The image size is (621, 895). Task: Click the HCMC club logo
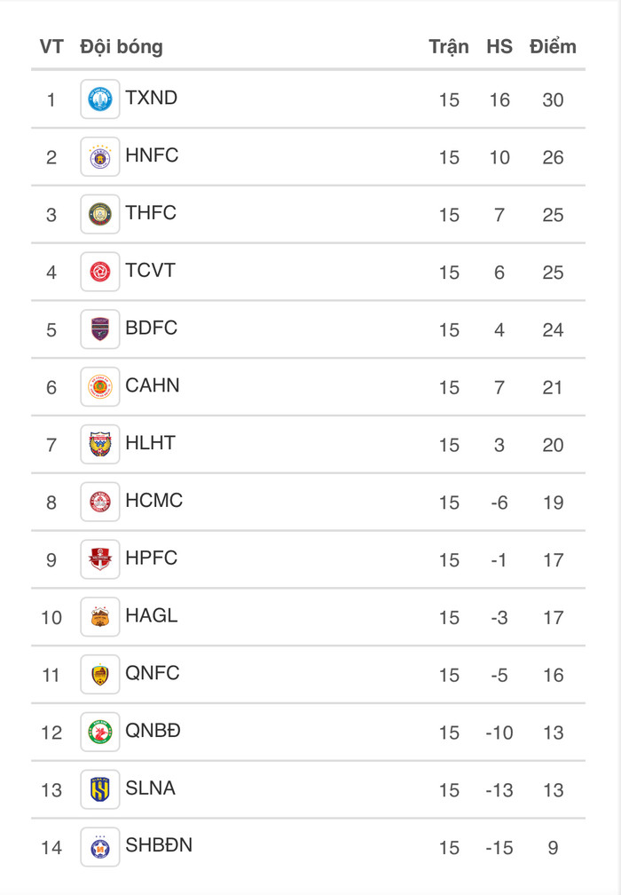(100, 502)
